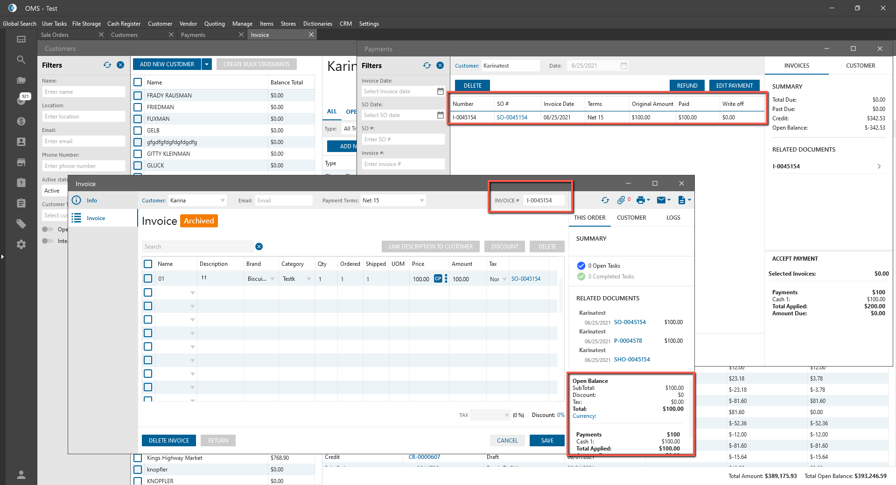Click the DELETE INVOICE button
896x485 pixels.
[x=169, y=441]
